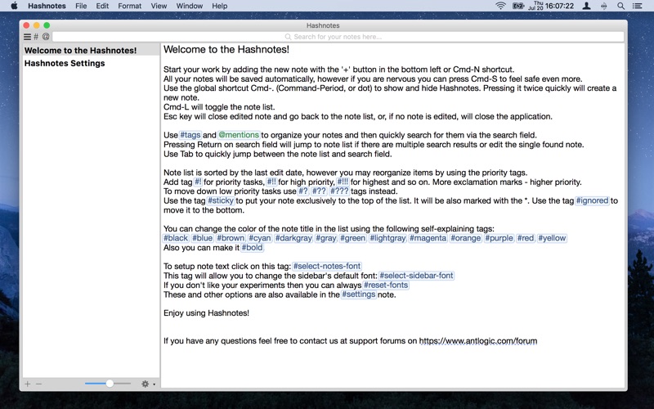This screenshot has height=409, width=654.
Task: Click the #yellow color tag
Action: click(552, 238)
